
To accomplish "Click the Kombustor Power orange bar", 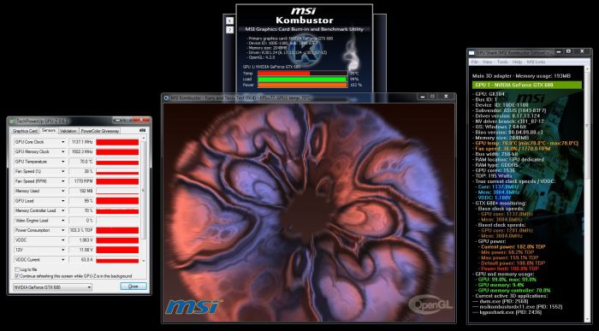I will click(302, 85).
